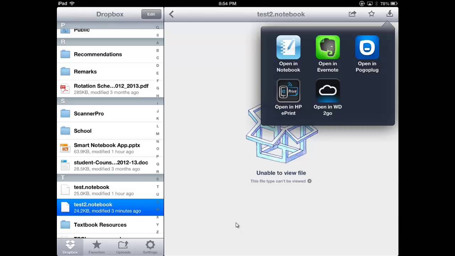Tap the rotation lock status icon
Screen dimensions: 455x256
pyautogui.click(x=362, y=4)
